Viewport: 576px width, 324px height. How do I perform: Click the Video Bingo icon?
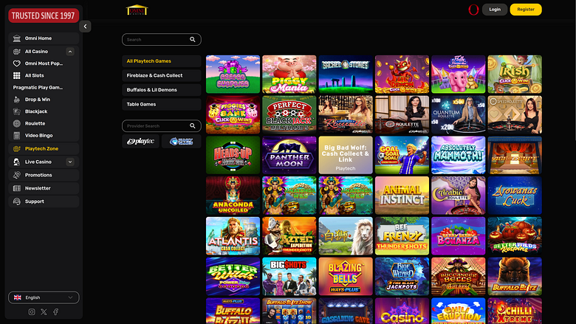coord(16,136)
